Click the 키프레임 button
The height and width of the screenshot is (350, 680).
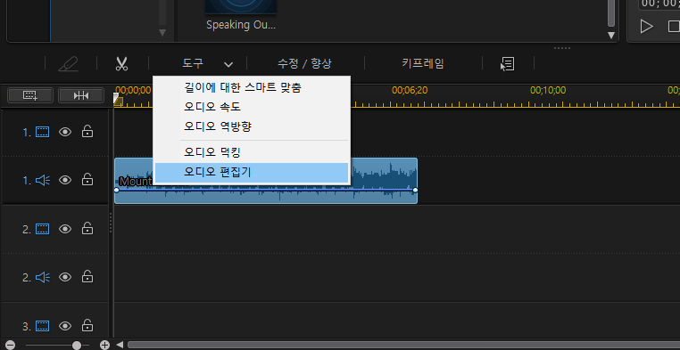(x=423, y=64)
